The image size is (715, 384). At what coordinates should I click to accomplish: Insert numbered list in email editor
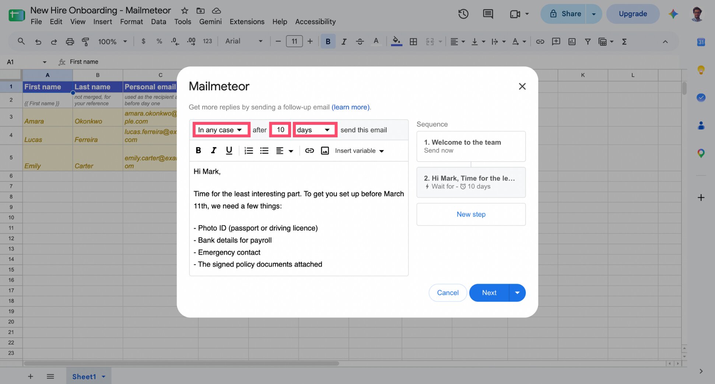[x=249, y=151]
